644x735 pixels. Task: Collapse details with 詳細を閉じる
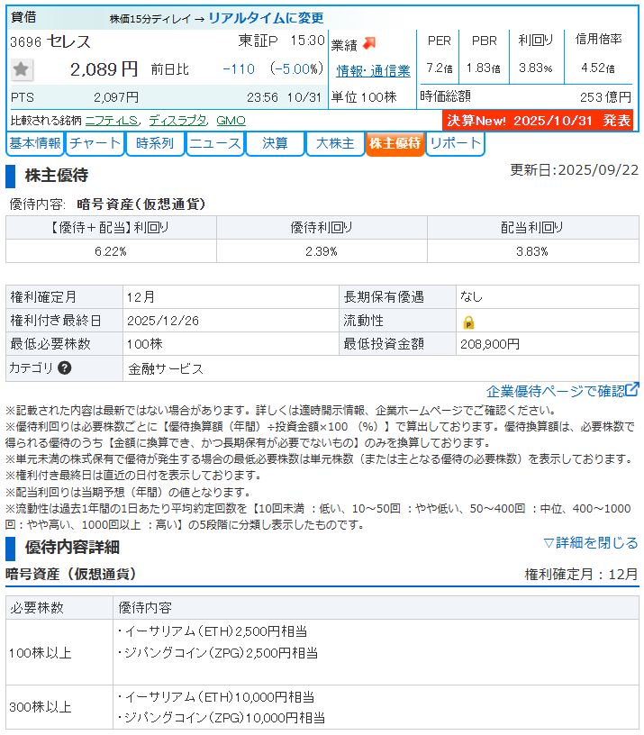click(x=590, y=542)
